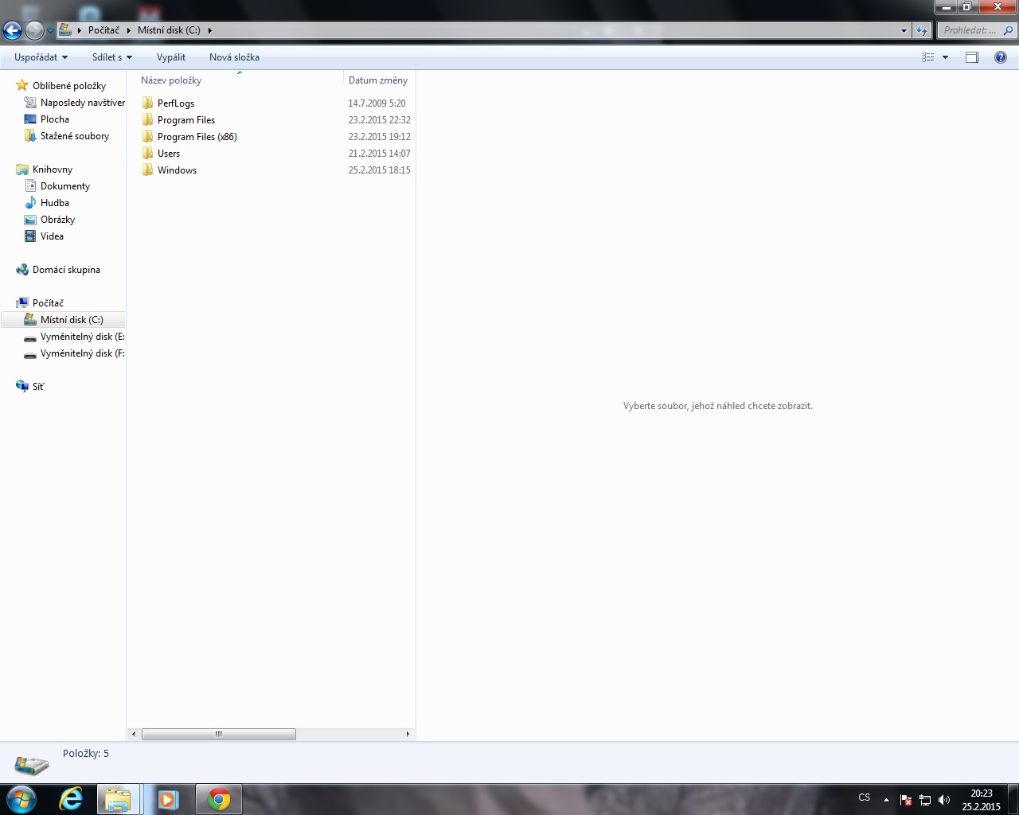Refresh the folder view in address bar
This screenshot has width=1019, height=815.
pos(922,31)
